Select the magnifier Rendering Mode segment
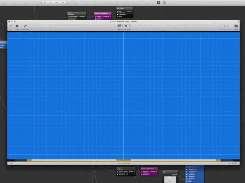Viewport: 245px width, 183px height. click(x=130, y=26)
